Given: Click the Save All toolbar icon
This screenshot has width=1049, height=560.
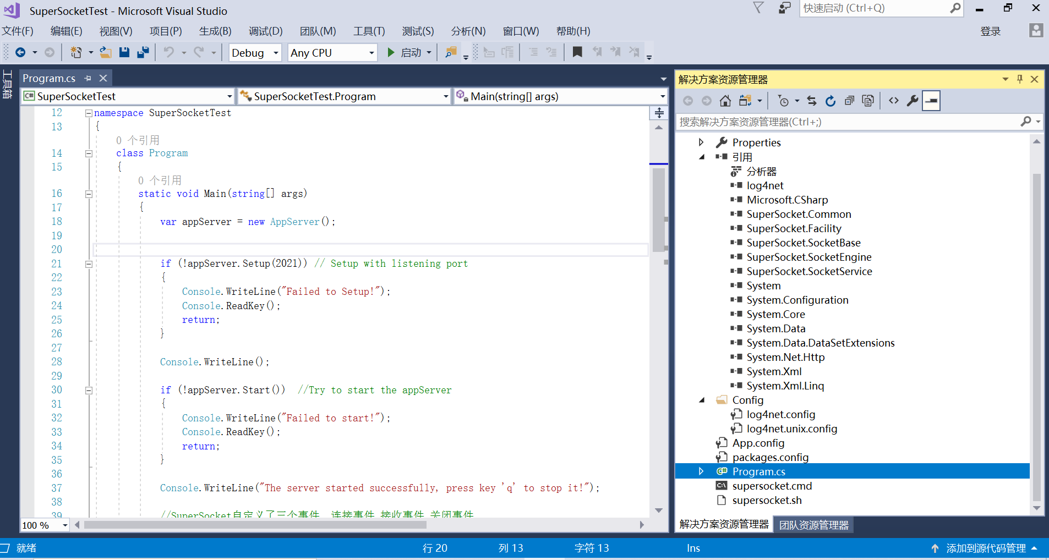Looking at the screenshot, I should click(x=143, y=52).
